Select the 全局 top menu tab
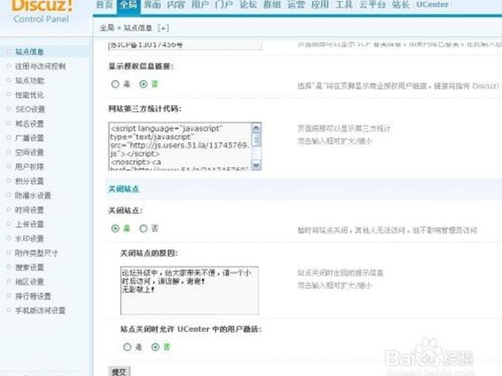The image size is (502, 376). [129, 6]
